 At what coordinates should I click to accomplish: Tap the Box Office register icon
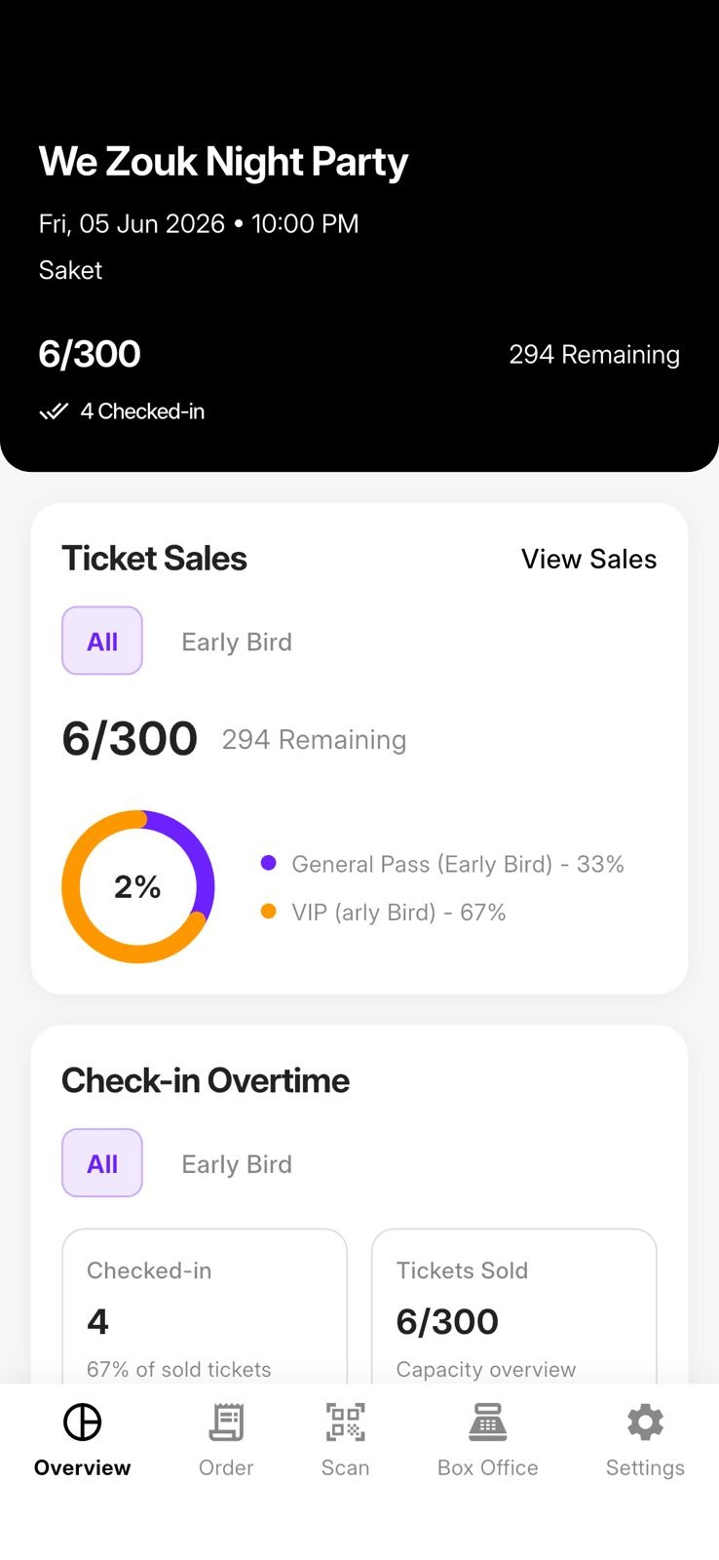(487, 1423)
